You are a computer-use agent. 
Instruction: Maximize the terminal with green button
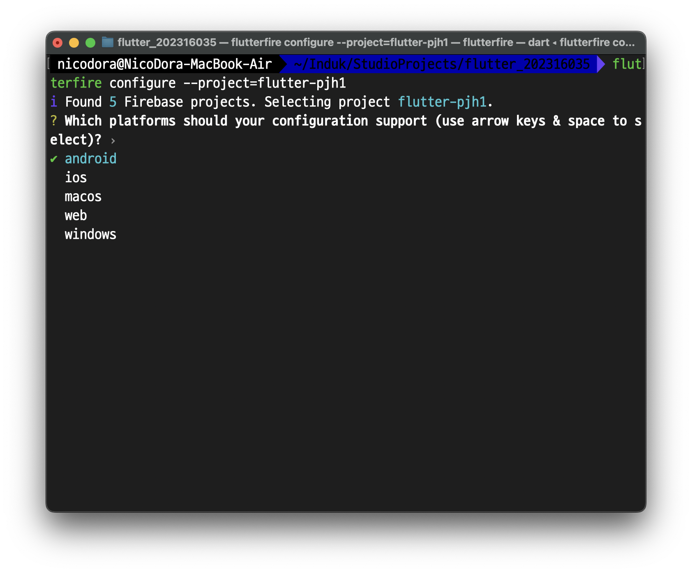[x=90, y=43]
